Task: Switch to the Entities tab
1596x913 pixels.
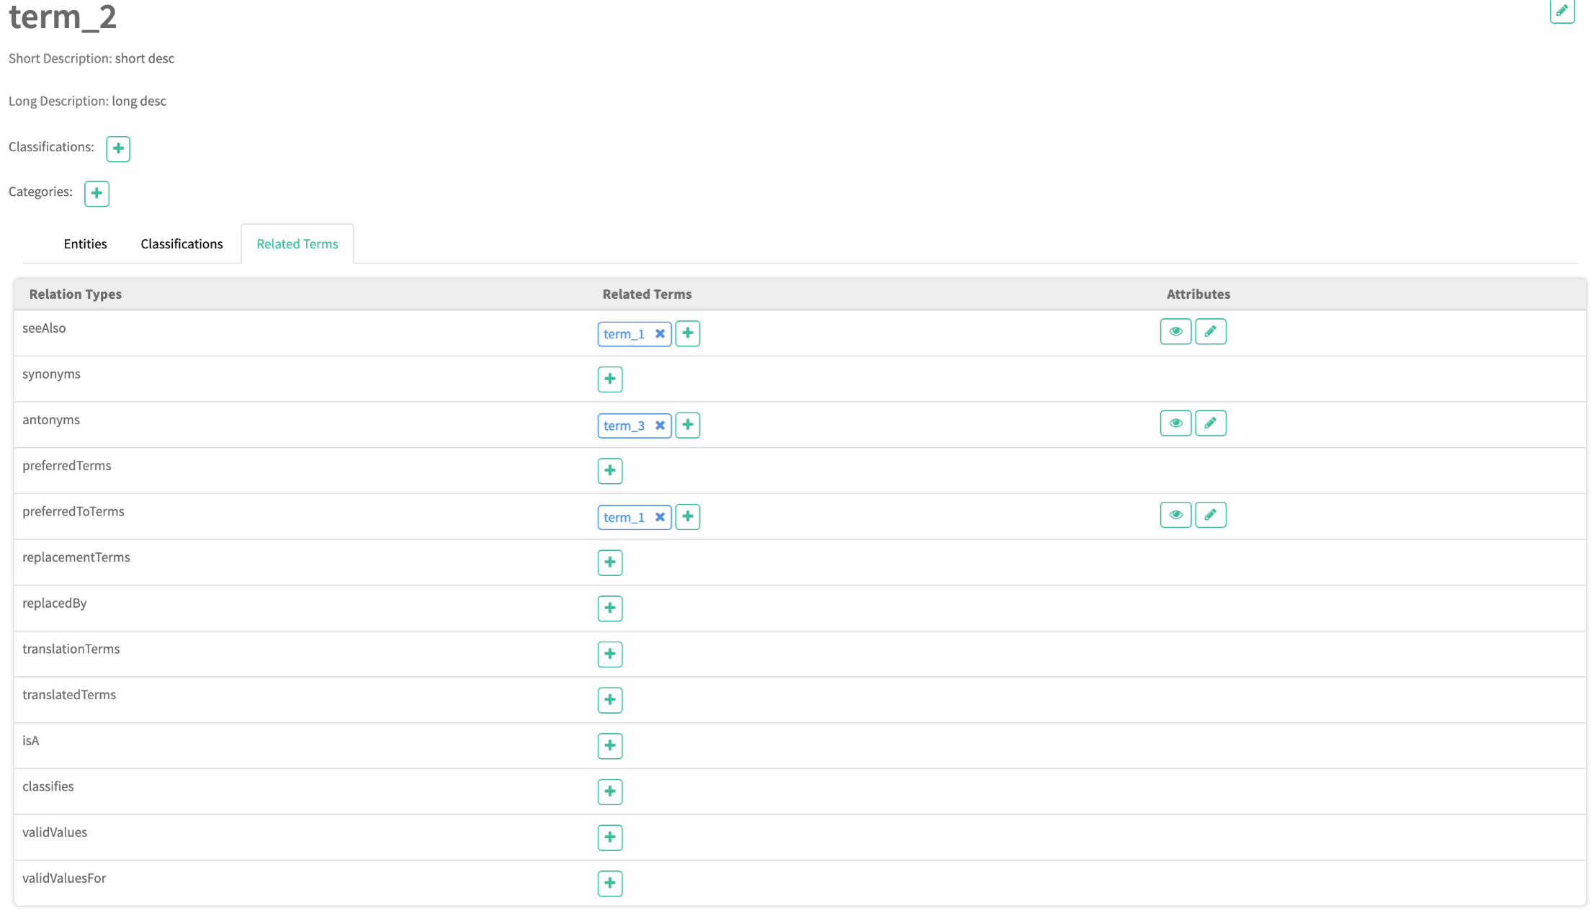Action: point(85,244)
